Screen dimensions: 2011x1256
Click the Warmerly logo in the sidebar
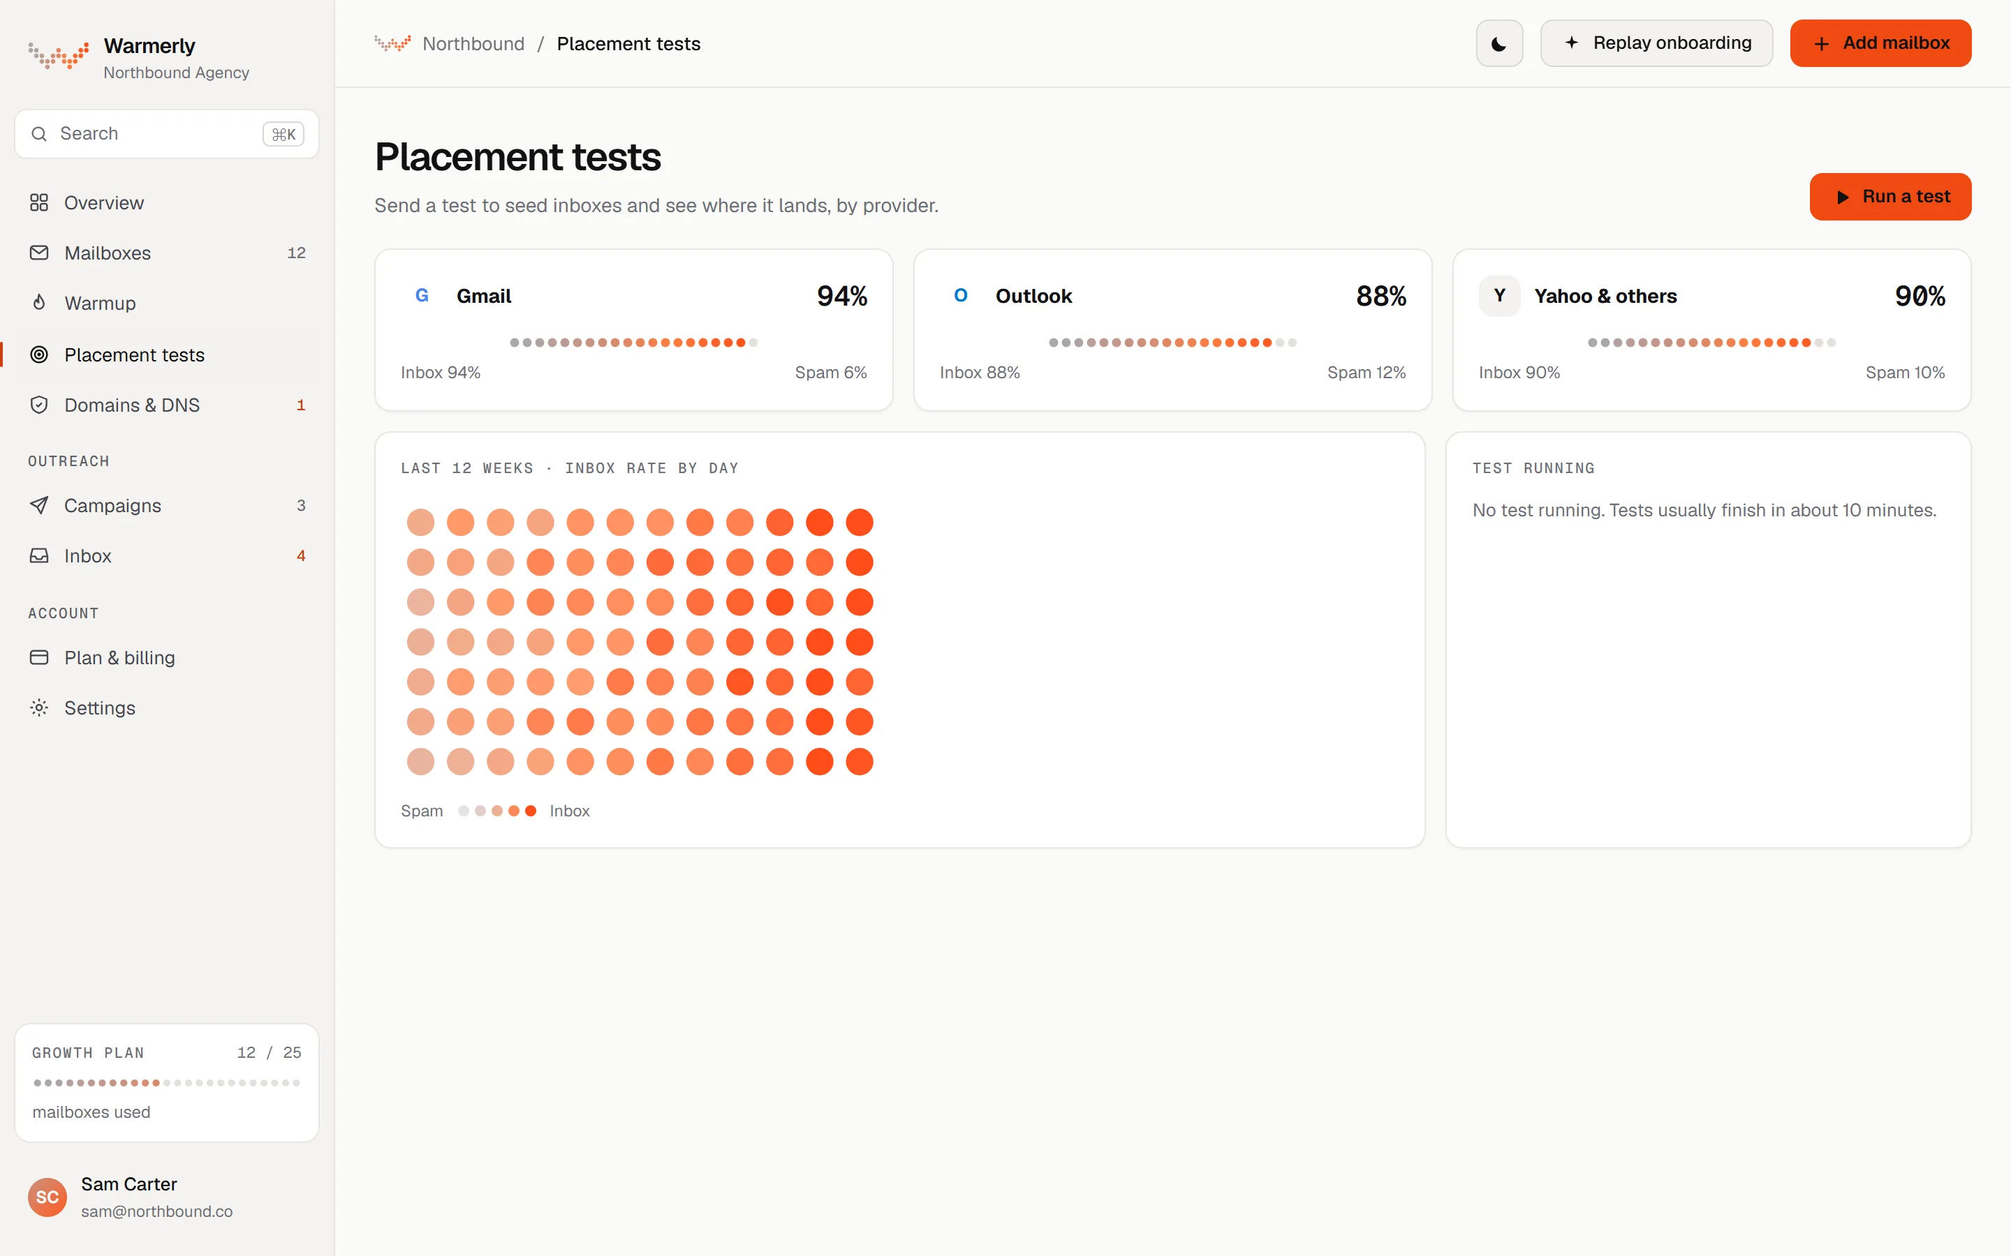click(58, 55)
